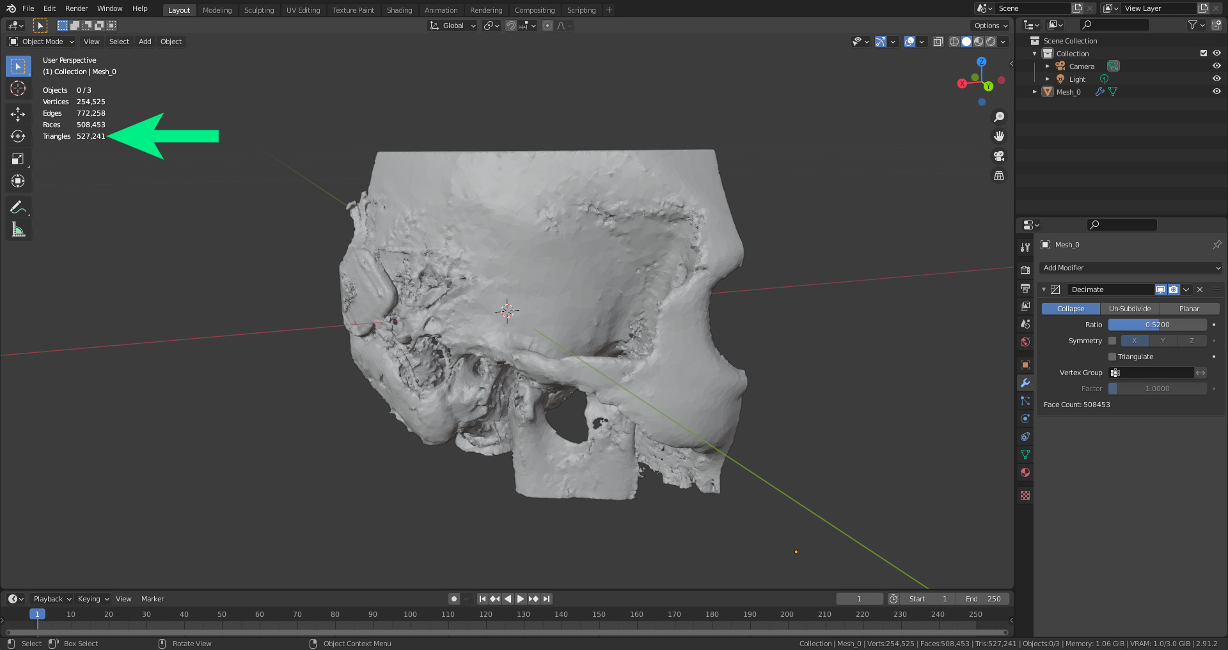
Task: Select the 3D Cursor tool
Action: [18, 88]
